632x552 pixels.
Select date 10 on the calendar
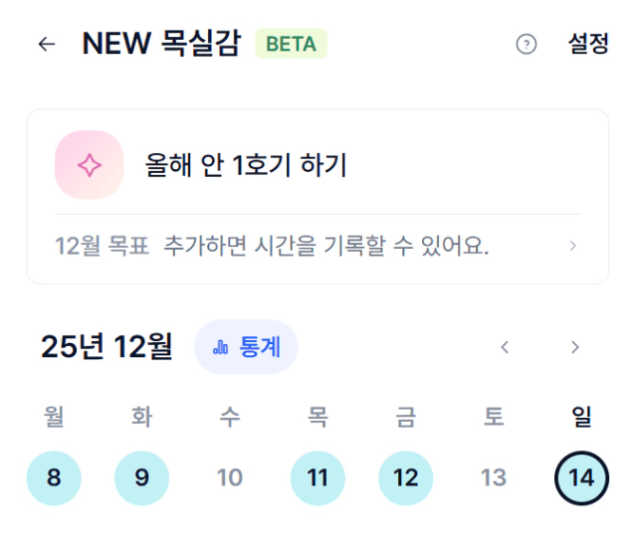pyautogui.click(x=230, y=477)
